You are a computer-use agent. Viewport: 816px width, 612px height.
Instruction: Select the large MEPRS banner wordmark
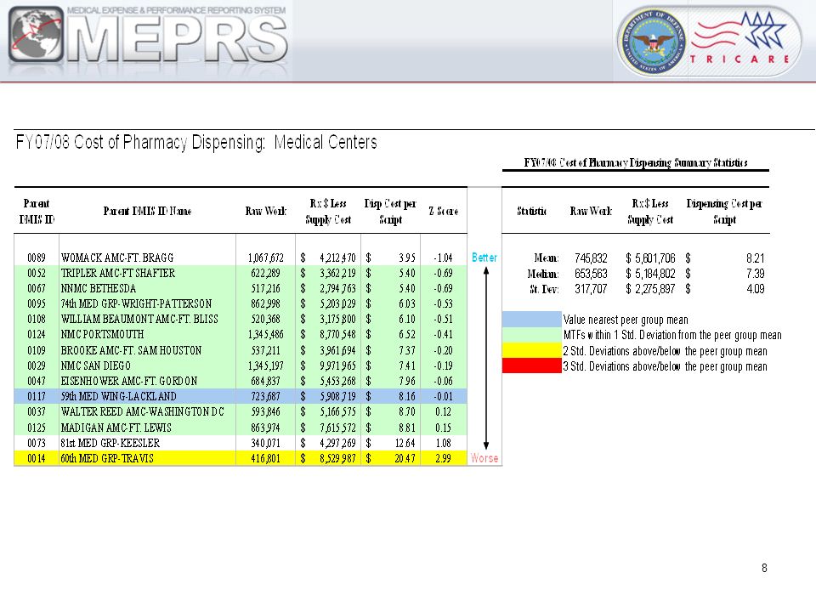(x=178, y=39)
